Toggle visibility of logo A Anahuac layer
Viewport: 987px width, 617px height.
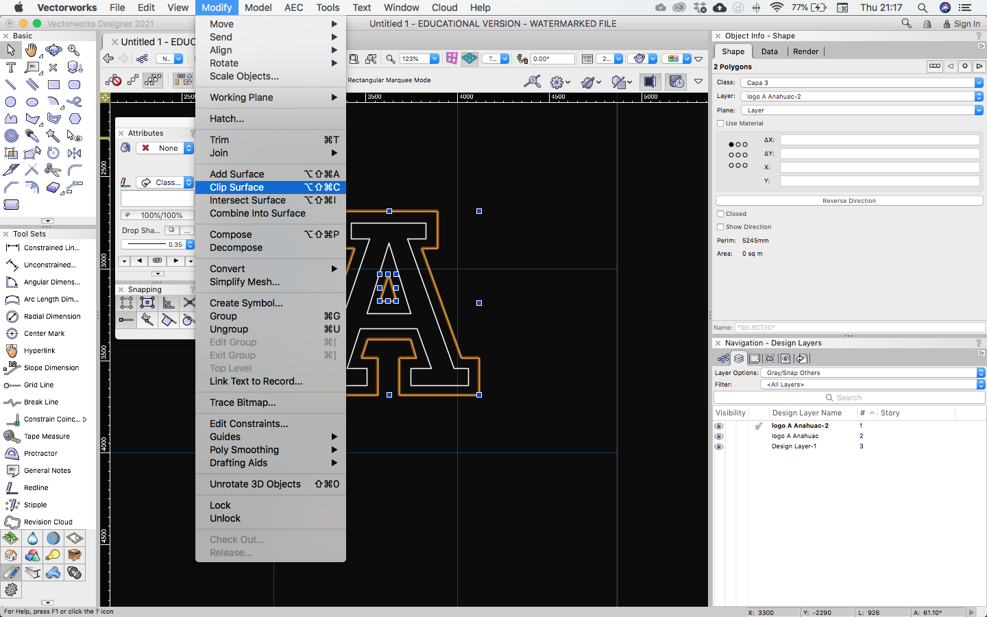click(718, 436)
